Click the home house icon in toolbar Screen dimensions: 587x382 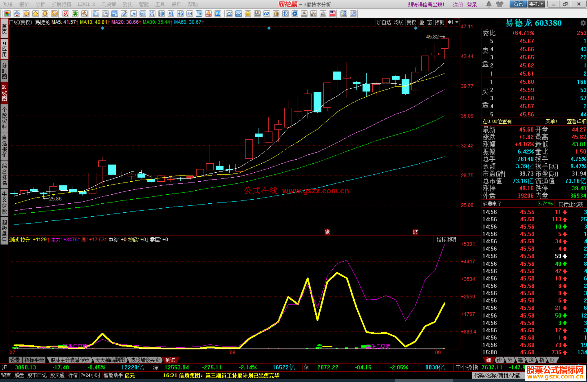(x=17, y=14)
